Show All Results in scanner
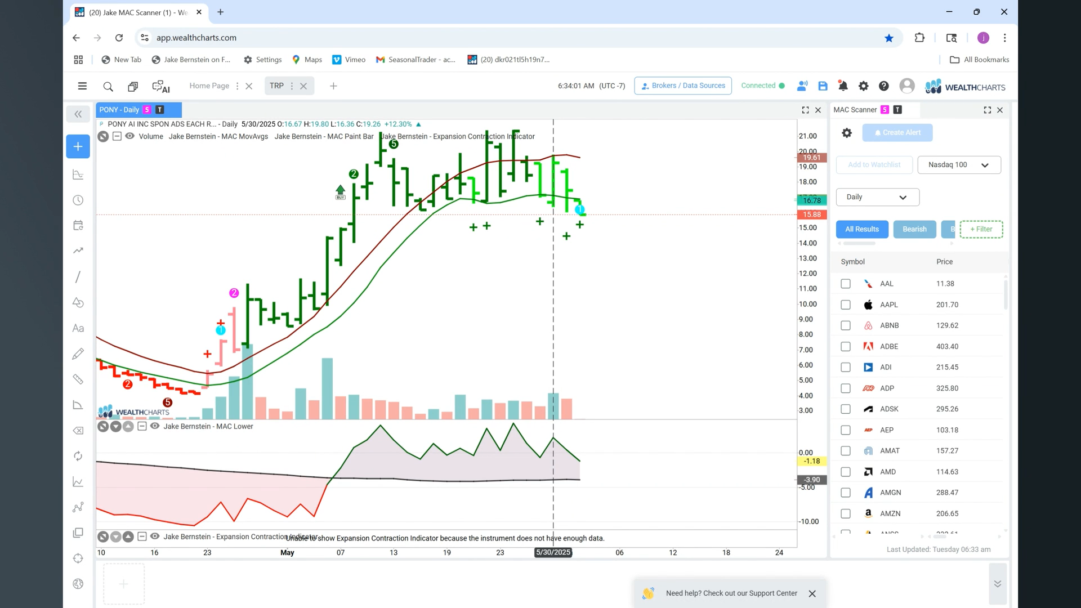 [861, 229]
